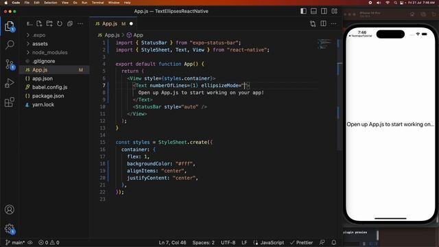Open the Run and Debug view
Viewport: 439px width, 247px height.
[x=10, y=83]
